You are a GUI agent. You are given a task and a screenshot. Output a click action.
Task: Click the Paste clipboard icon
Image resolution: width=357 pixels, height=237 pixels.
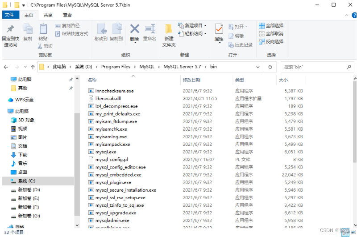pos(43,29)
